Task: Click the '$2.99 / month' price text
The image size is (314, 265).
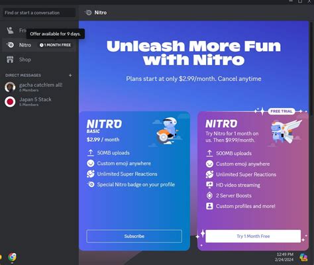Action: tap(103, 140)
